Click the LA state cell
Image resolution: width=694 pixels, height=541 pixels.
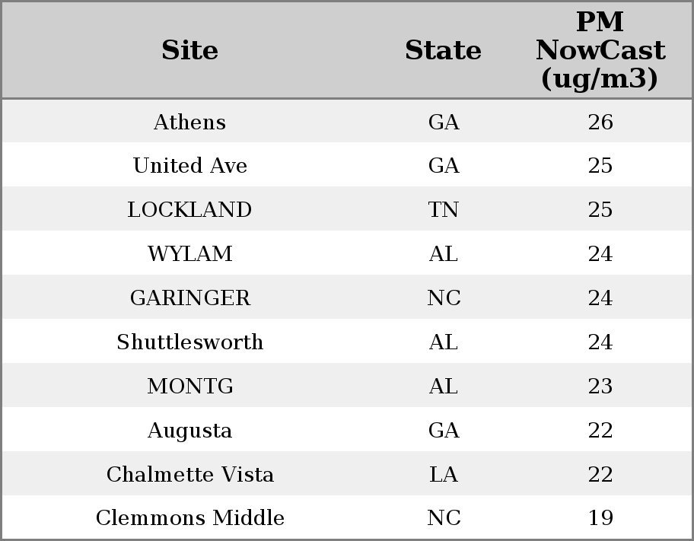[x=443, y=474]
